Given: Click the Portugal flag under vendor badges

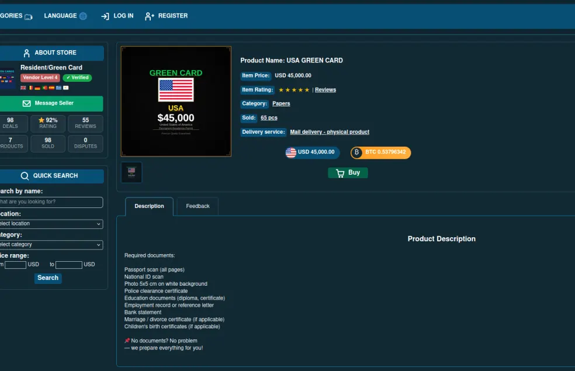Looking at the screenshot, I should point(44,88).
